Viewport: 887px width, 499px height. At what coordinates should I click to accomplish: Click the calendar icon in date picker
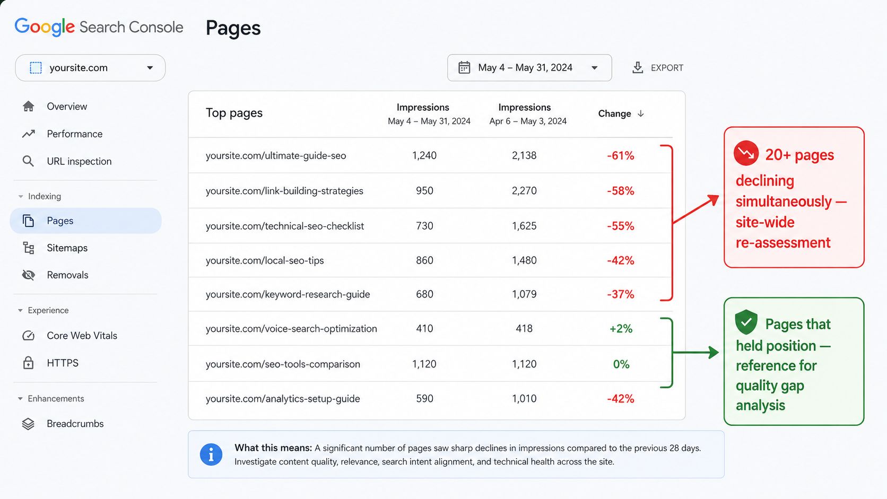click(x=464, y=67)
